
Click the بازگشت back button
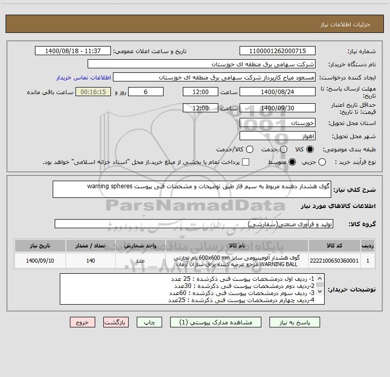(116, 322)
